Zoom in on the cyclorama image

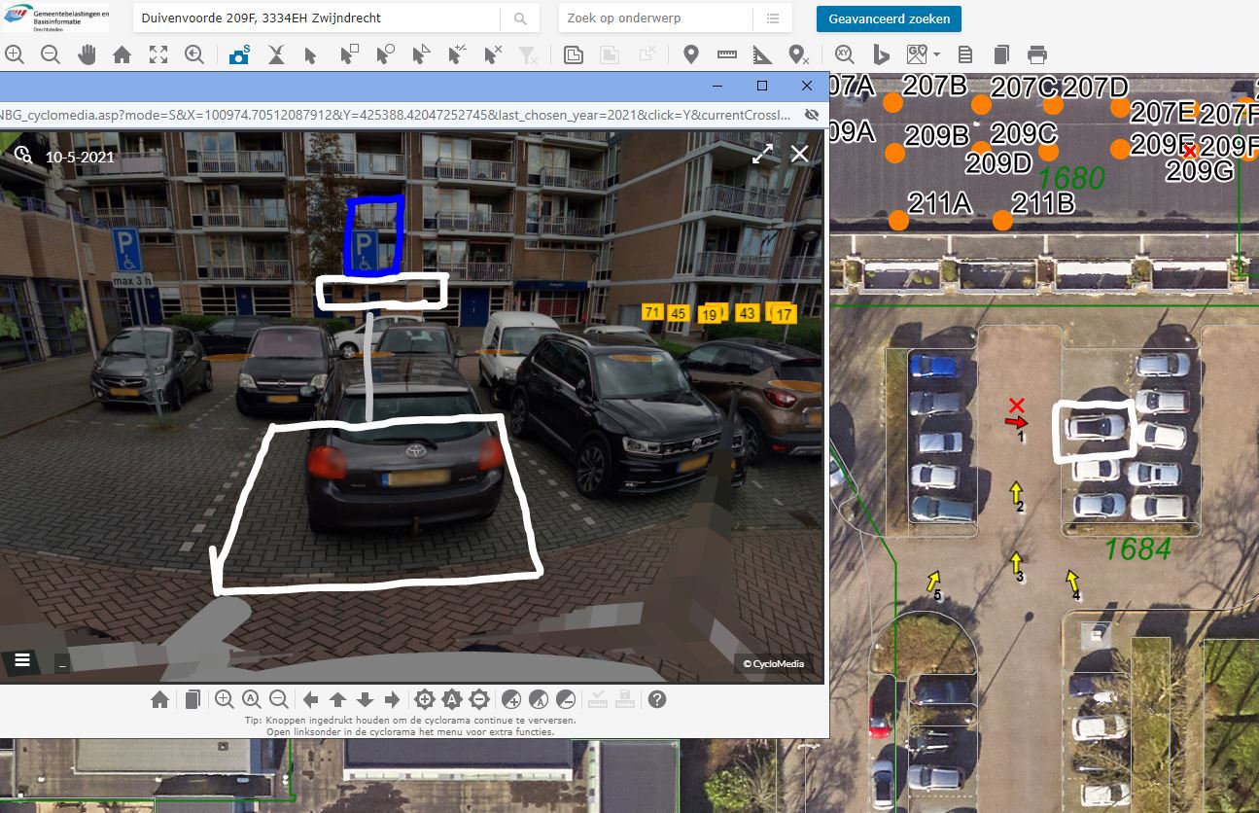(224, 698)
